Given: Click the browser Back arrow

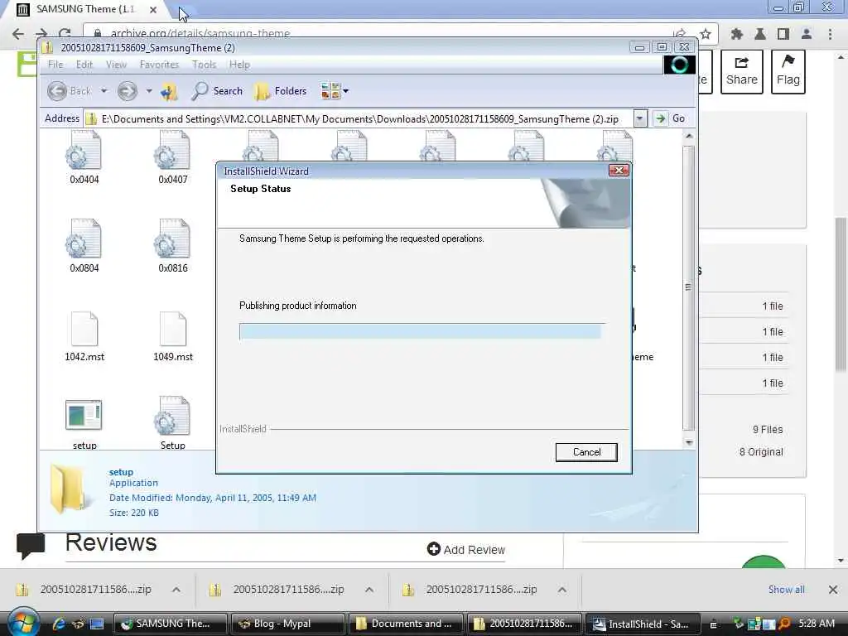Looking at the screenshot, I should pos(18,34).
